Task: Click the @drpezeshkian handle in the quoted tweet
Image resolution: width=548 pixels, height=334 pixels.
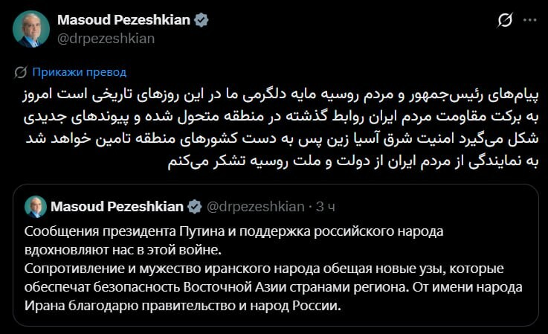Action: point(254,206)
